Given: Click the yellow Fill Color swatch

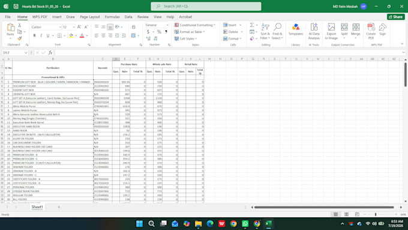Looking at the screenshot, I should [x=71, y=35].
